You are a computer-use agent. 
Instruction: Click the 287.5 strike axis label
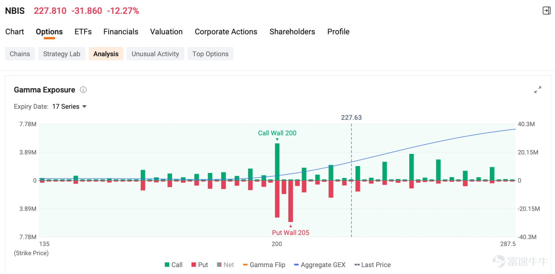click(x=508, y=244)
